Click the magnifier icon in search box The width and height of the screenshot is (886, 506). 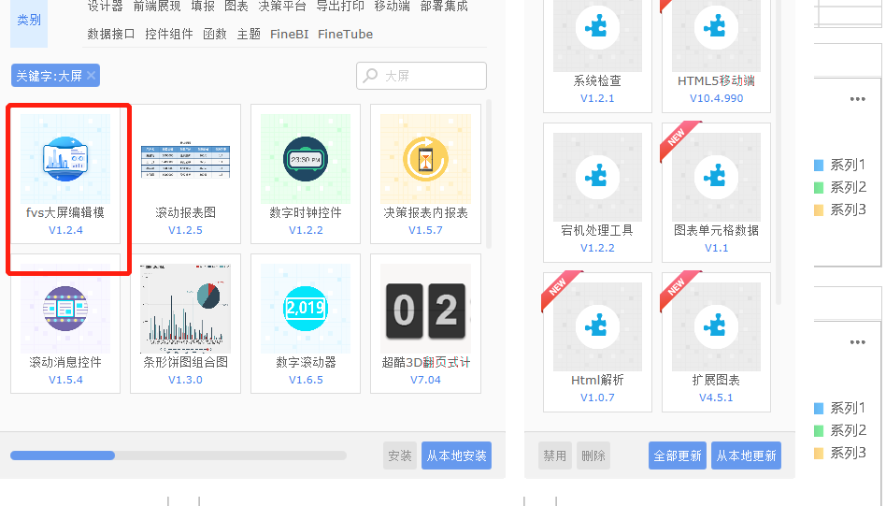tap(370, 76)
